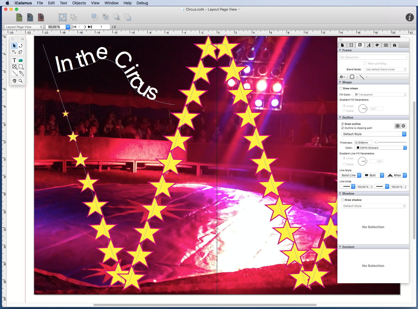Click bring forward arrow toolbar icon
418x309 pixels.
click(x=106, y=17)
